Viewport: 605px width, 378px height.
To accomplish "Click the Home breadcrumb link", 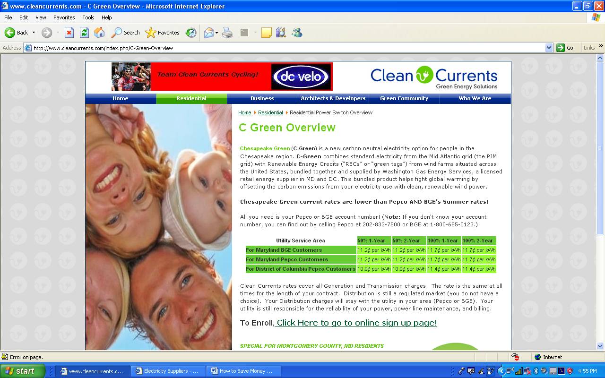I will 245,112.
